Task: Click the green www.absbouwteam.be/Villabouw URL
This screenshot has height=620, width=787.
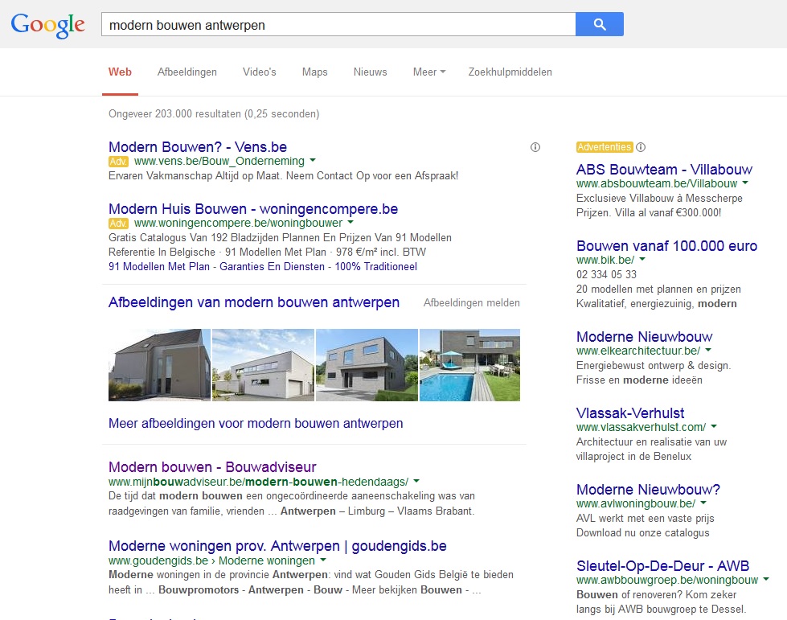Action: coord(657,183)
